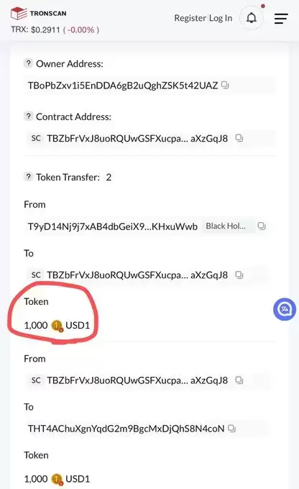The height and width of the screenshot is (489, 299).
Task: Open owner address TBoPbZxv1i5EnDDA6gB2uQghZSK5t42UAZ
Action: [x=123, y=86]
